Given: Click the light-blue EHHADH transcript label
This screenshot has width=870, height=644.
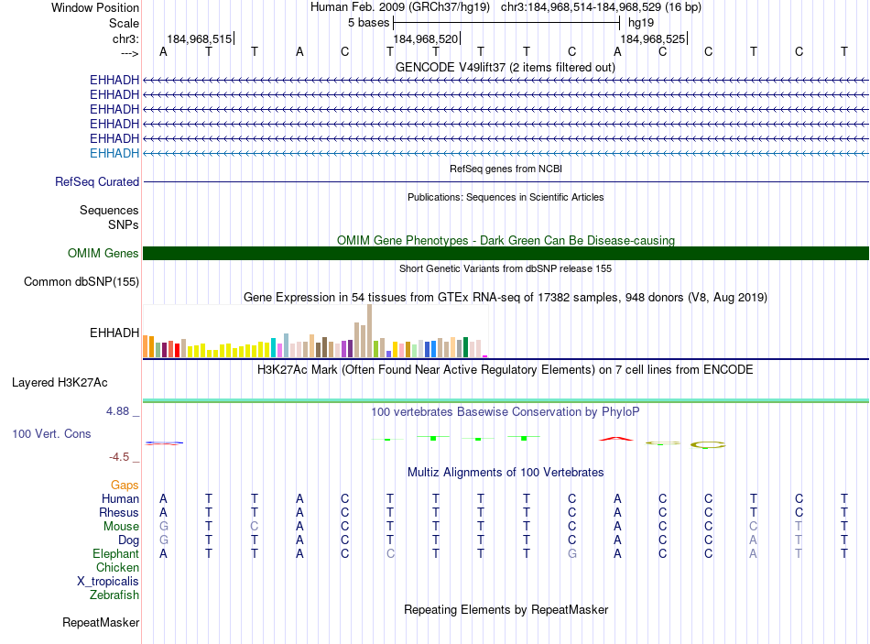Looking at the screenshot, I should click(114, 153).
